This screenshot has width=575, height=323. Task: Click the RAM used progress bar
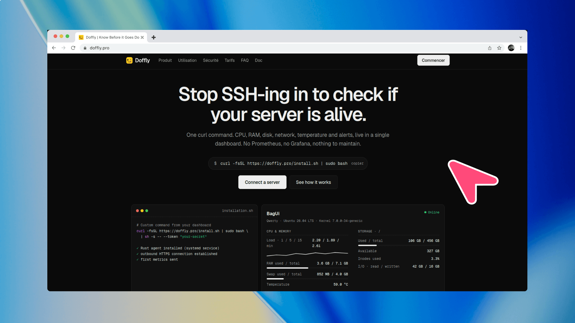click(x=307, y=268)
